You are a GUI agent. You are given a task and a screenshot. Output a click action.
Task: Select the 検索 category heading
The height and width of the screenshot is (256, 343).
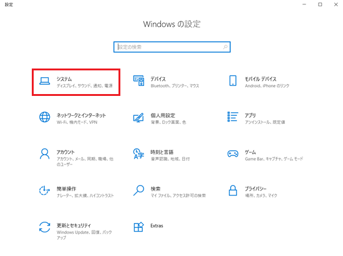tap(155, 189)
